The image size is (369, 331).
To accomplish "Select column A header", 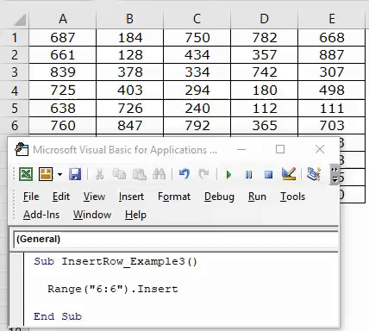I will (63, 19).
